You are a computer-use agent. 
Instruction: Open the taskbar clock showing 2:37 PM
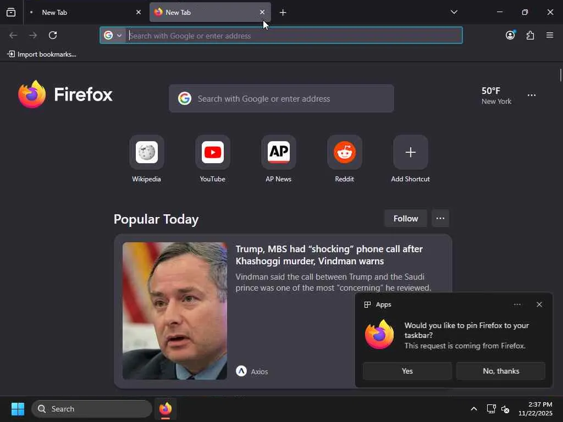point(535,409)
